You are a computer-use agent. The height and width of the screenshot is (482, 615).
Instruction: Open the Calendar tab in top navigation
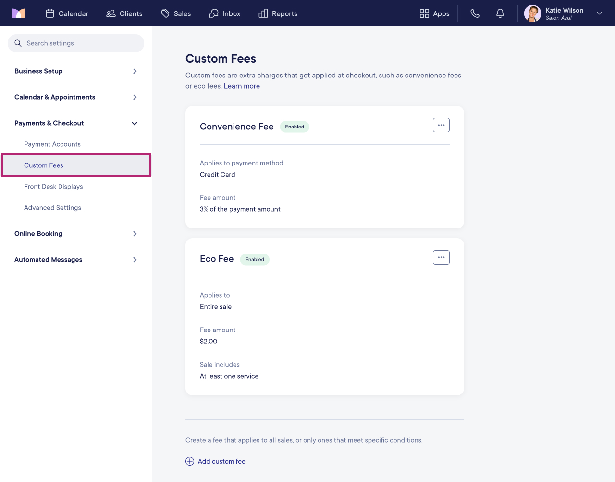[67, 13]
